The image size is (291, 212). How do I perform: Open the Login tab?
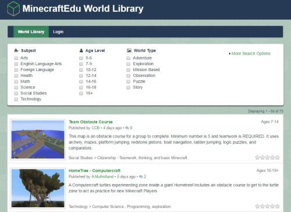click(58, 31)
